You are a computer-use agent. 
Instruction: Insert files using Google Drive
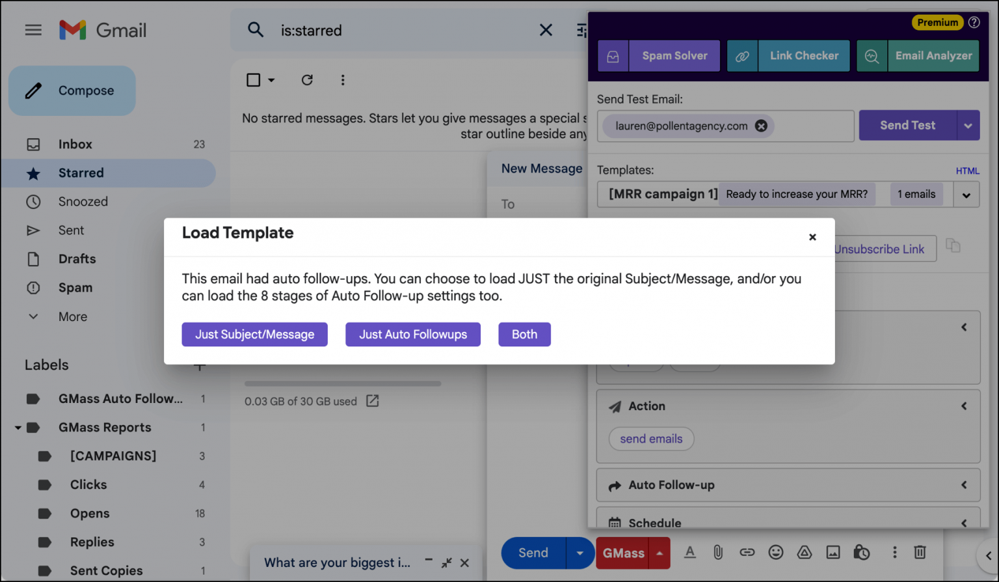point(805,552)
